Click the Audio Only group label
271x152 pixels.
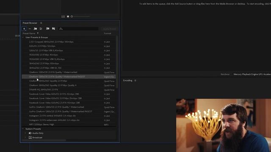point(38,133)
